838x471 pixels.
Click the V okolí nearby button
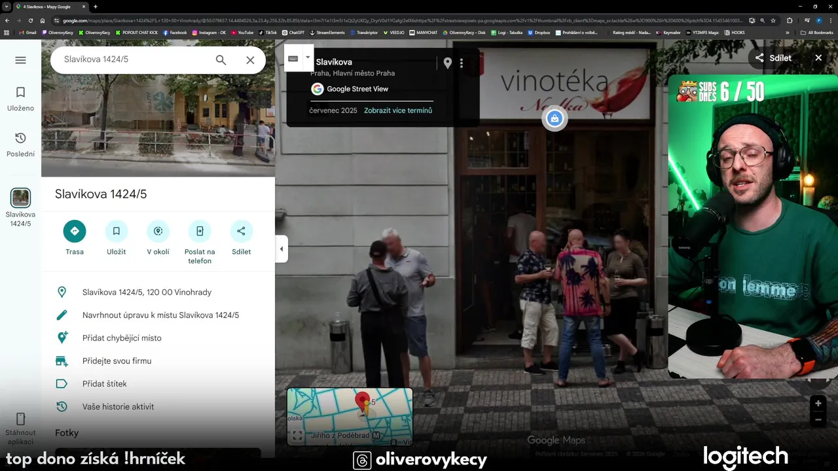point(158,231)
